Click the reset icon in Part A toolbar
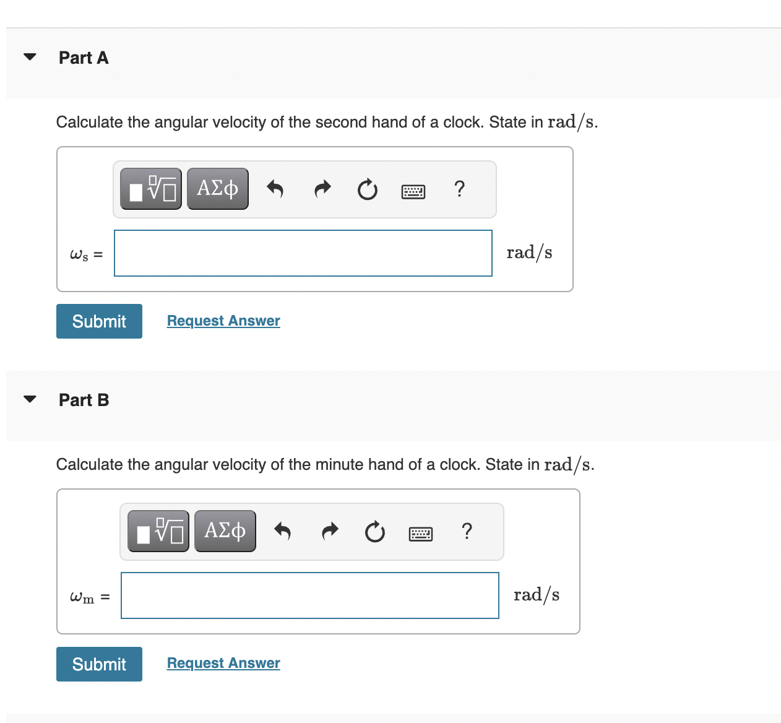781x723 pixels. (x=367, y=190)
